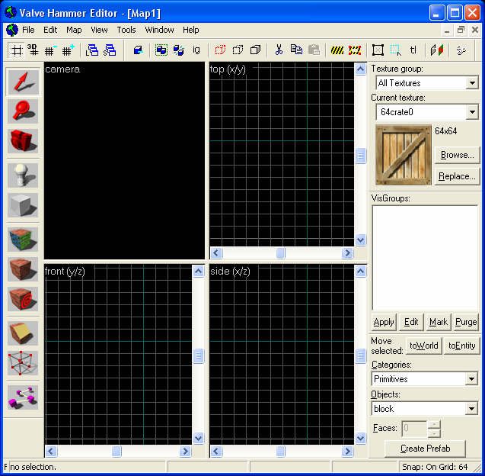Click the Cut scissors icon
This screenshot has width=485, height=476.
click(279, 50)
